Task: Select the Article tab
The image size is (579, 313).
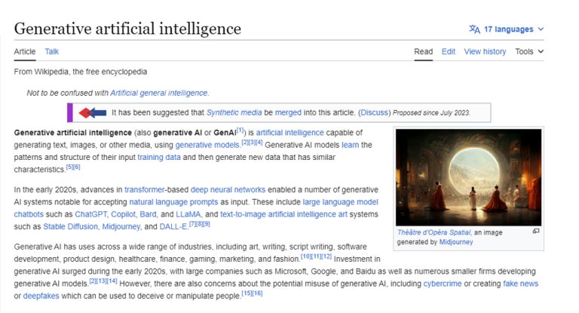Action: point(25,51)
